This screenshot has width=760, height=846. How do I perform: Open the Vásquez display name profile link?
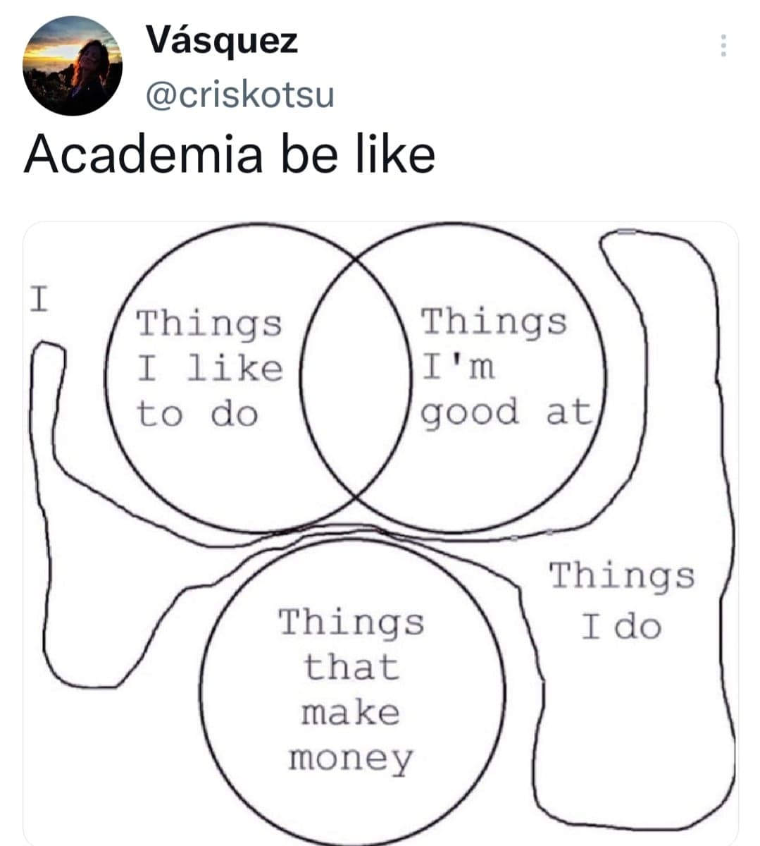tap(222, 41)
